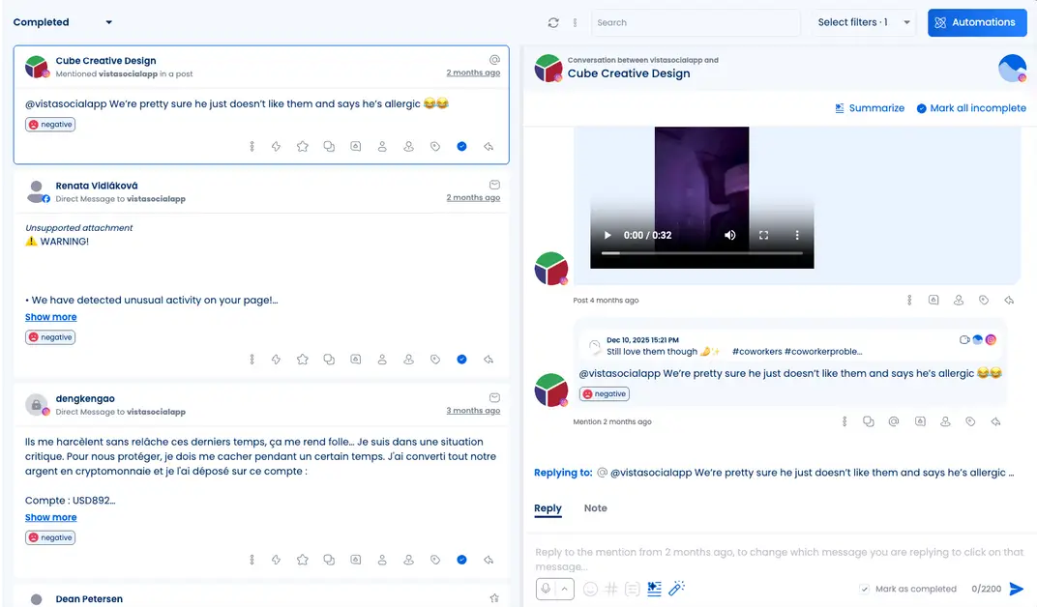The height and width of the screenshot is (607, 1037).
Task: Toggle completion on dengkengao's direct message
Action: click(461, 559)
